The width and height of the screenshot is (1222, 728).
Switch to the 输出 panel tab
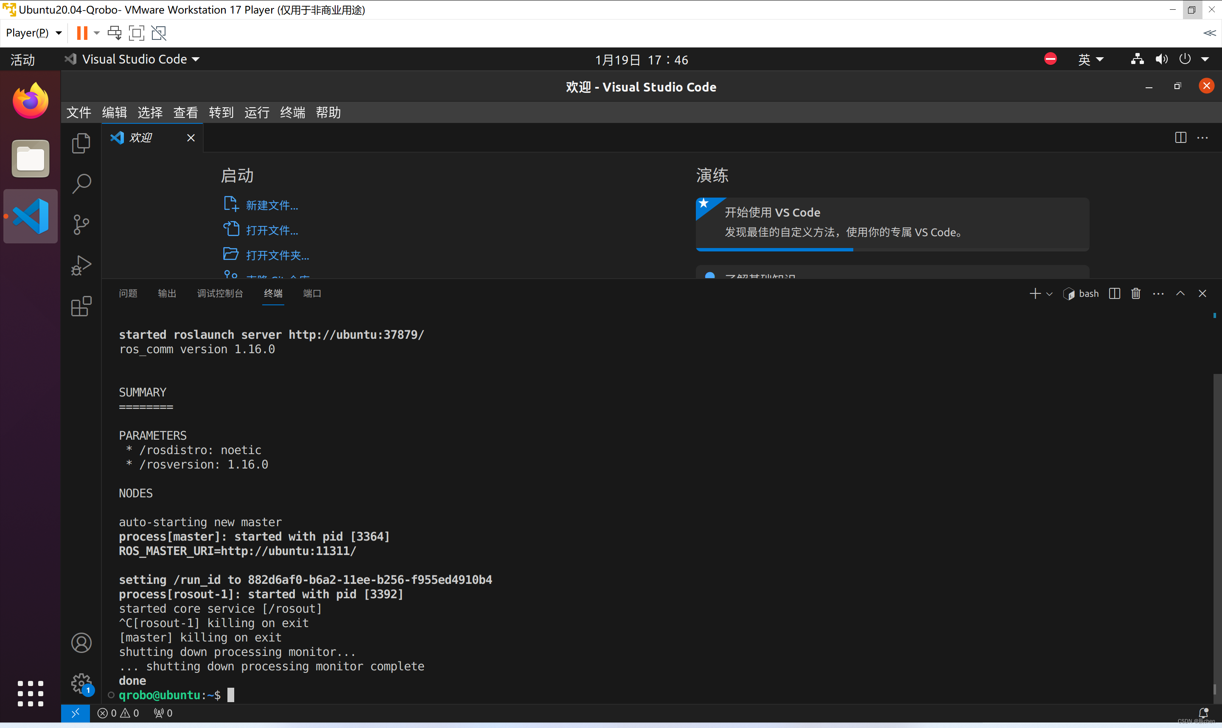tap(167, 293)
